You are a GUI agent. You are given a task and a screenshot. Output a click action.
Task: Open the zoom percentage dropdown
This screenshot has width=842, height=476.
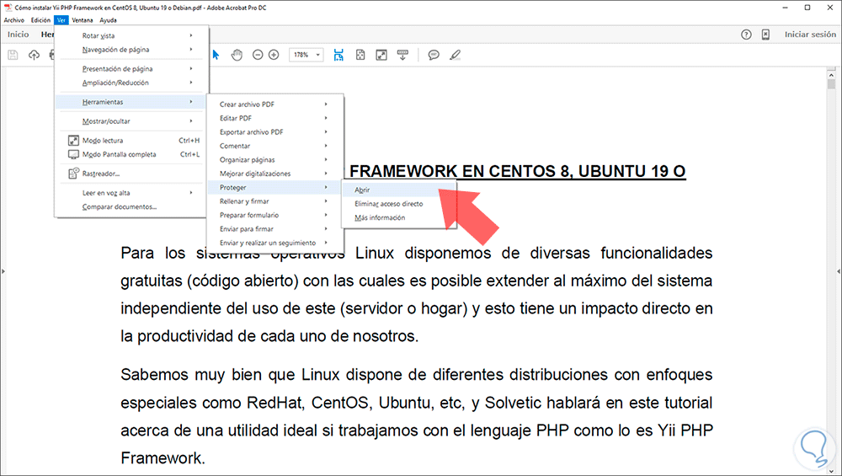pyautogui.click(x=318, y=55)
